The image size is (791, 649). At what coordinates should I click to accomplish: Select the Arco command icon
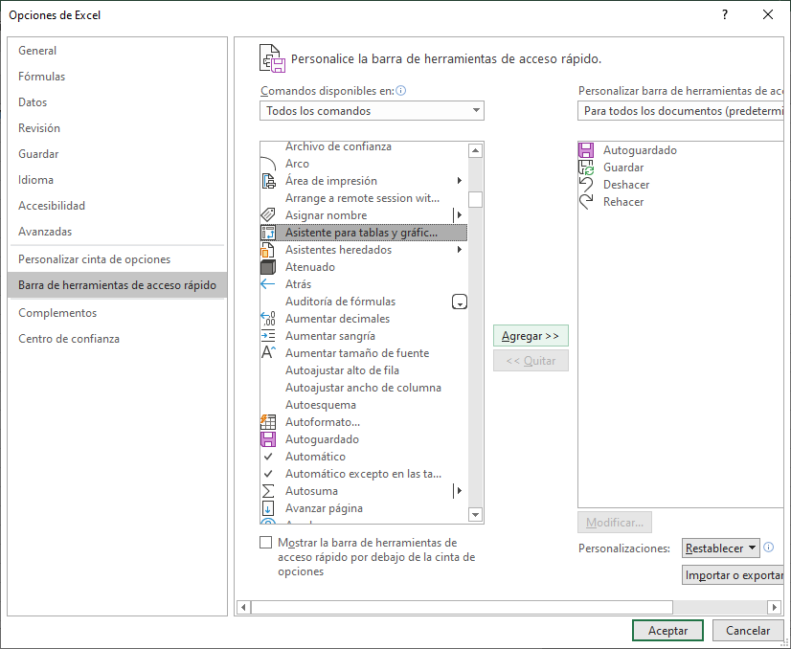[268, 164]
